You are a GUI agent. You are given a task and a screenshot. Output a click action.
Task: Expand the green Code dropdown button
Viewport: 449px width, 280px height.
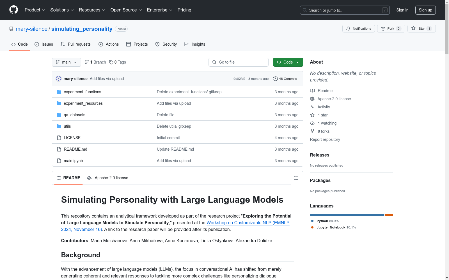pyautogui.click(x=288, y=62)
